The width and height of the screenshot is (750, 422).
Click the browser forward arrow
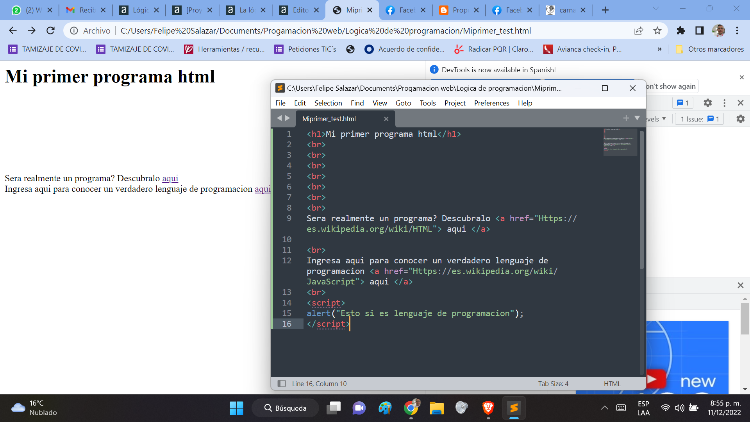click(x=32, y=30)
